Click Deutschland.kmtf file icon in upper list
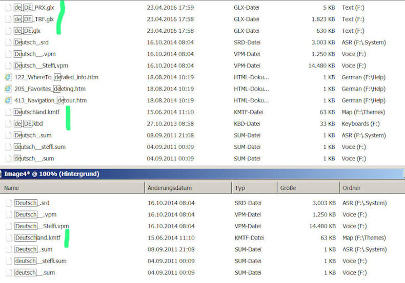This screenshot has height=283, width=405. click(x=8, y=112)
